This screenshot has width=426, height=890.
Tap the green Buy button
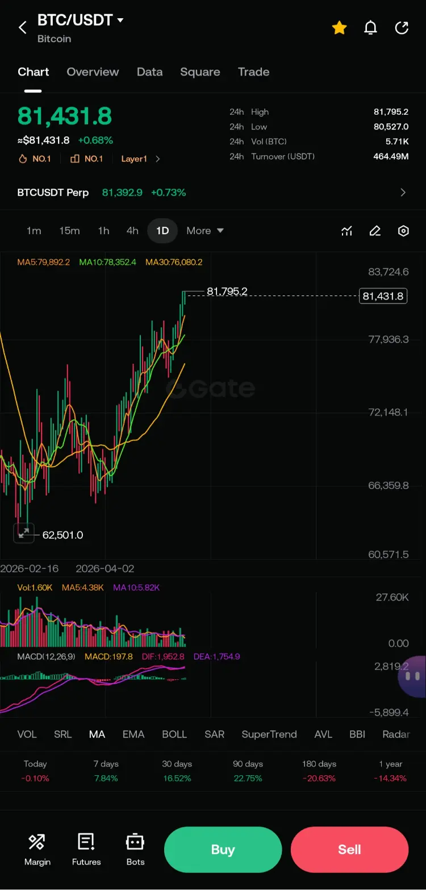pos(223,850)
